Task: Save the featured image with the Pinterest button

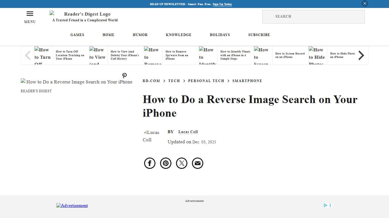Action: coord(124,76)
